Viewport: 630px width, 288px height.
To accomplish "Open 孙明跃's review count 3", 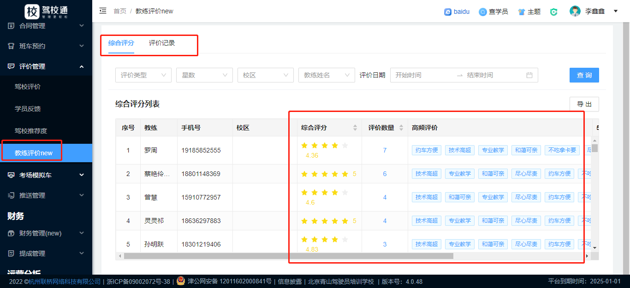I will 385,244.
